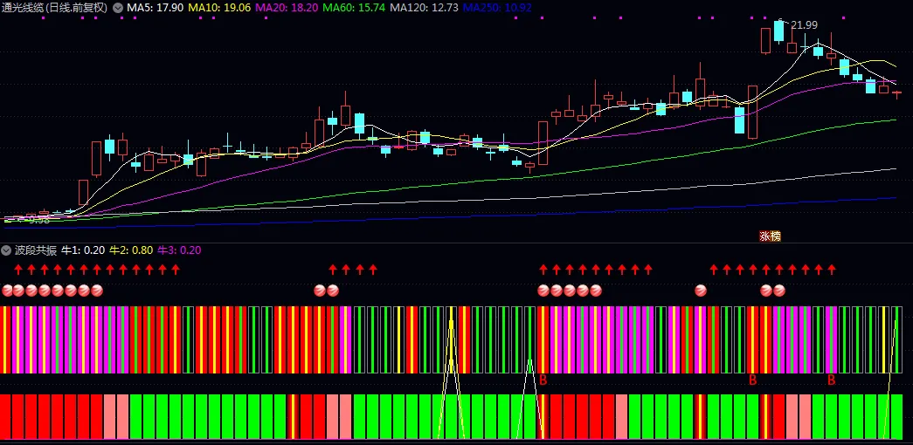The width and height of the screenshot is (913, 445).
Task: Click the 通光线缆(日线.前复权) chart title
Action: coord(55,8)
